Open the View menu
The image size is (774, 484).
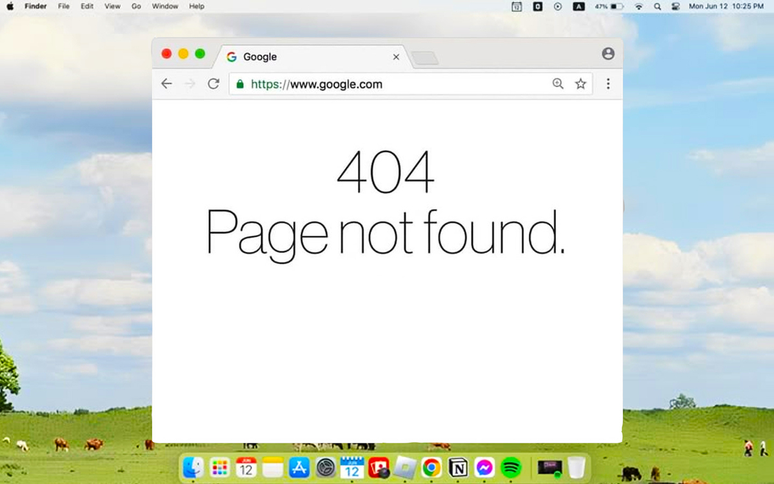tap(112, 6)
